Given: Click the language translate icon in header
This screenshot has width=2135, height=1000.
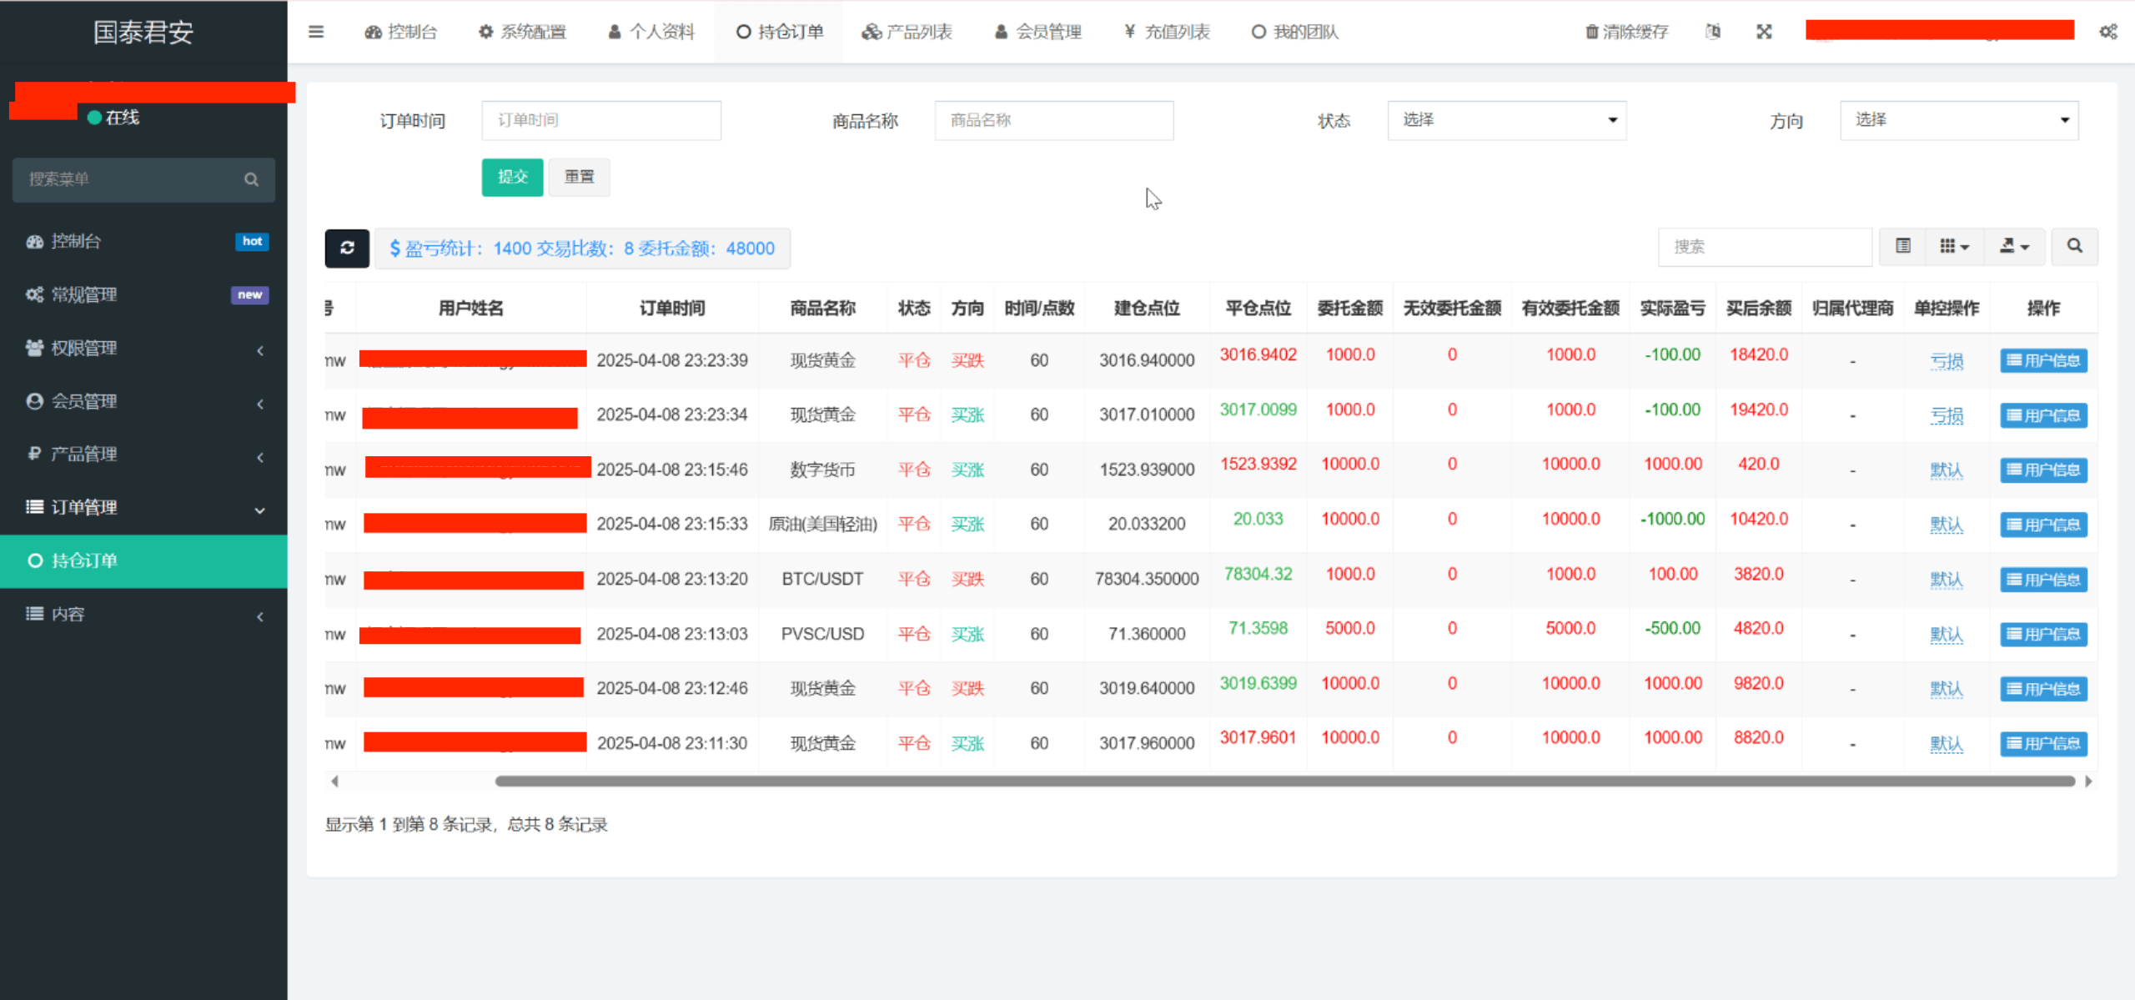Looking at the screenshot, I should pos(1712,32).
